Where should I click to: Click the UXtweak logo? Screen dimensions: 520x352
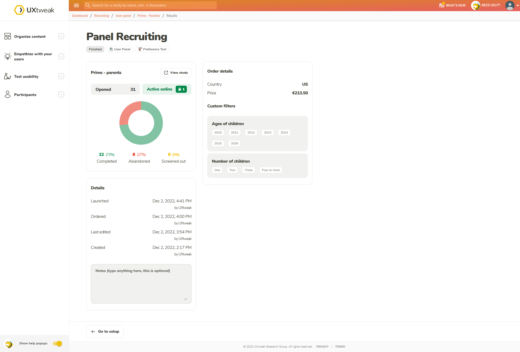[34, 10]
